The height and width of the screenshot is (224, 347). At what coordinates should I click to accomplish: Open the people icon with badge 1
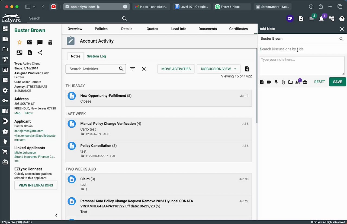tap(298, 81)
